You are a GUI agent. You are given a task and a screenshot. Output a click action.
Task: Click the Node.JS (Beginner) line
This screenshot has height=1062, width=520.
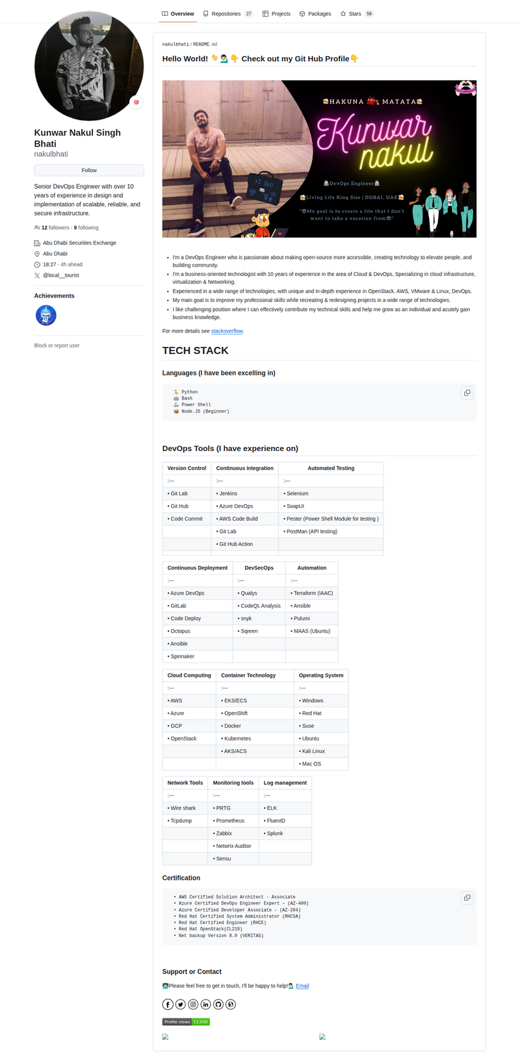[x=201, y=411]
